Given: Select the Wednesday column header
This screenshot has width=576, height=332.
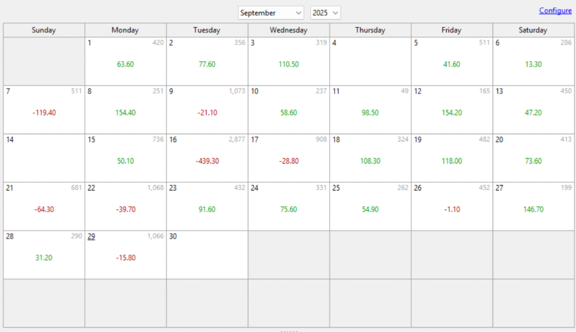Looking at the screenshot, I should click(289, 30).
